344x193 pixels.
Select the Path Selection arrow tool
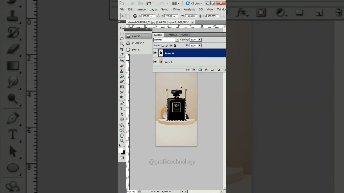[x=122, y=114]
